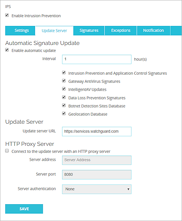The height and width of the screenshot is (221, 182).
Task: Click the IPS page title
Action: pyautogui.click(x=8, y=7)
